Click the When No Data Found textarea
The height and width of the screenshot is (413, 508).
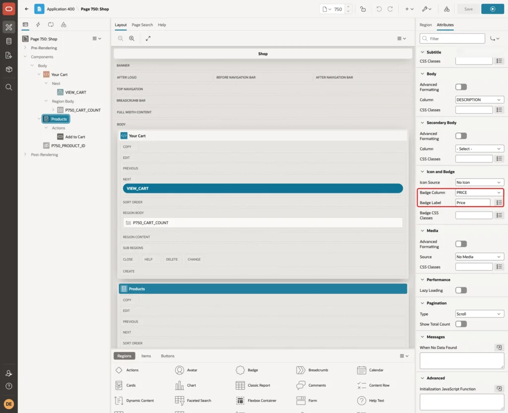pyautogui.click(x=462, y=361)
